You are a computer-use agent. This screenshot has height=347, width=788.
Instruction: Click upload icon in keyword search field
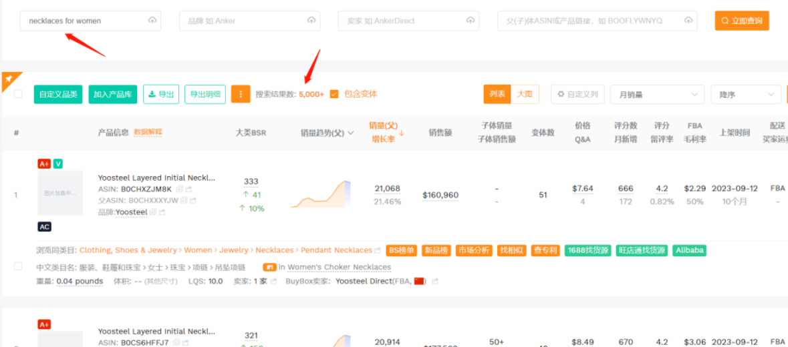point(152,21)
